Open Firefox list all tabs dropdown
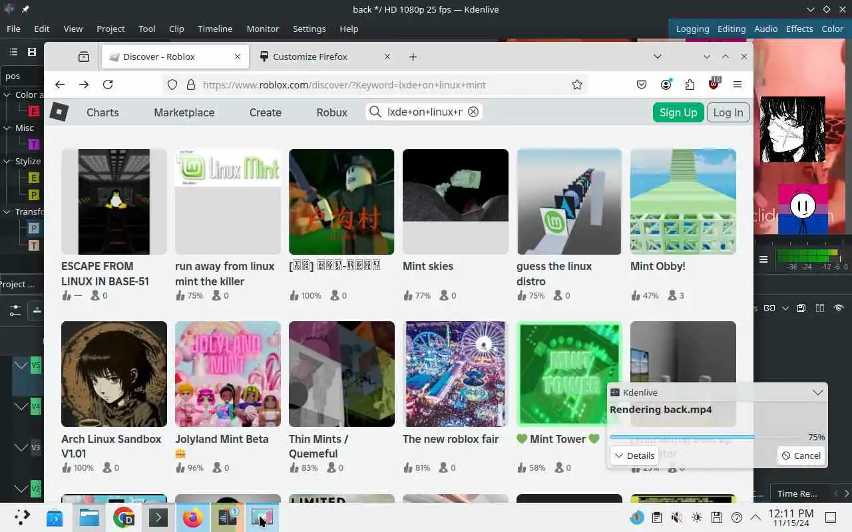 coord(657,57)
